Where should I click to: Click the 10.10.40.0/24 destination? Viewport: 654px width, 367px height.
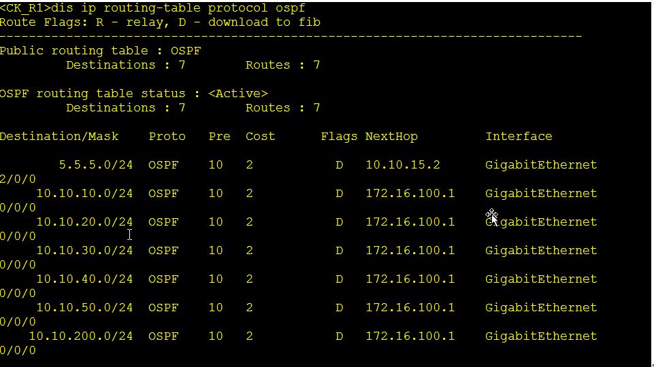pos(84,279)
